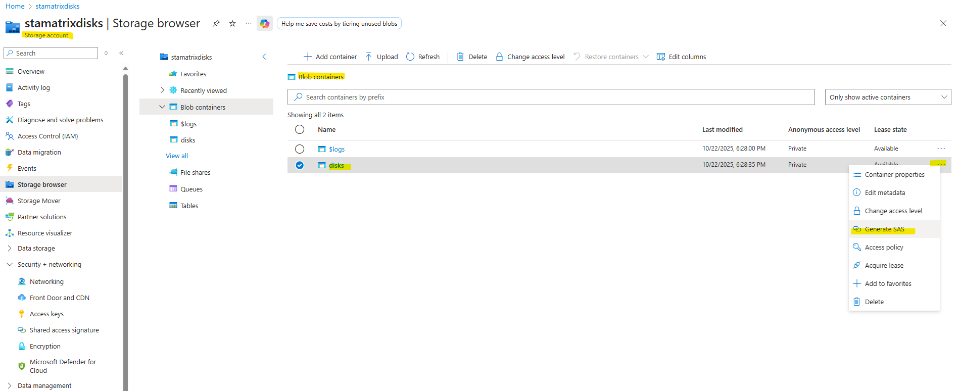Expand the Recently viewed tree node

[x=162, y=90]
